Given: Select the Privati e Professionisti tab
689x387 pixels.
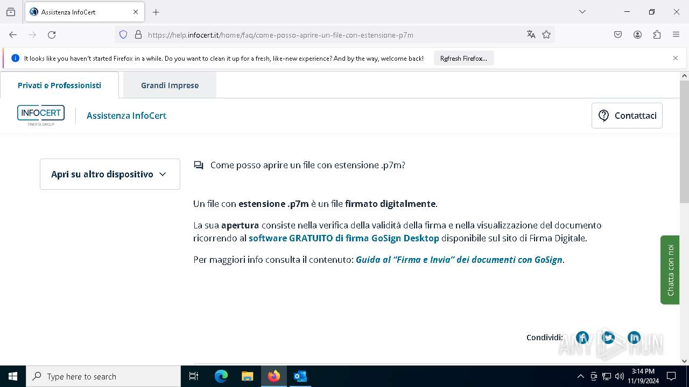Looking at the screenshot, I should coord(59,85).
